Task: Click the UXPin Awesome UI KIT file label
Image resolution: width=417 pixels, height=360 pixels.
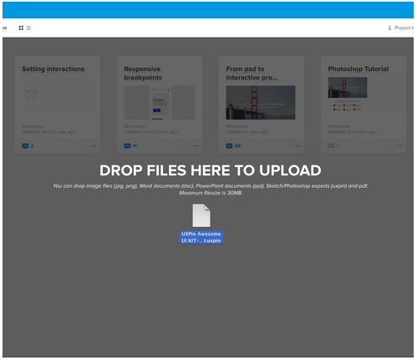Action: click(x=201, y=237)
